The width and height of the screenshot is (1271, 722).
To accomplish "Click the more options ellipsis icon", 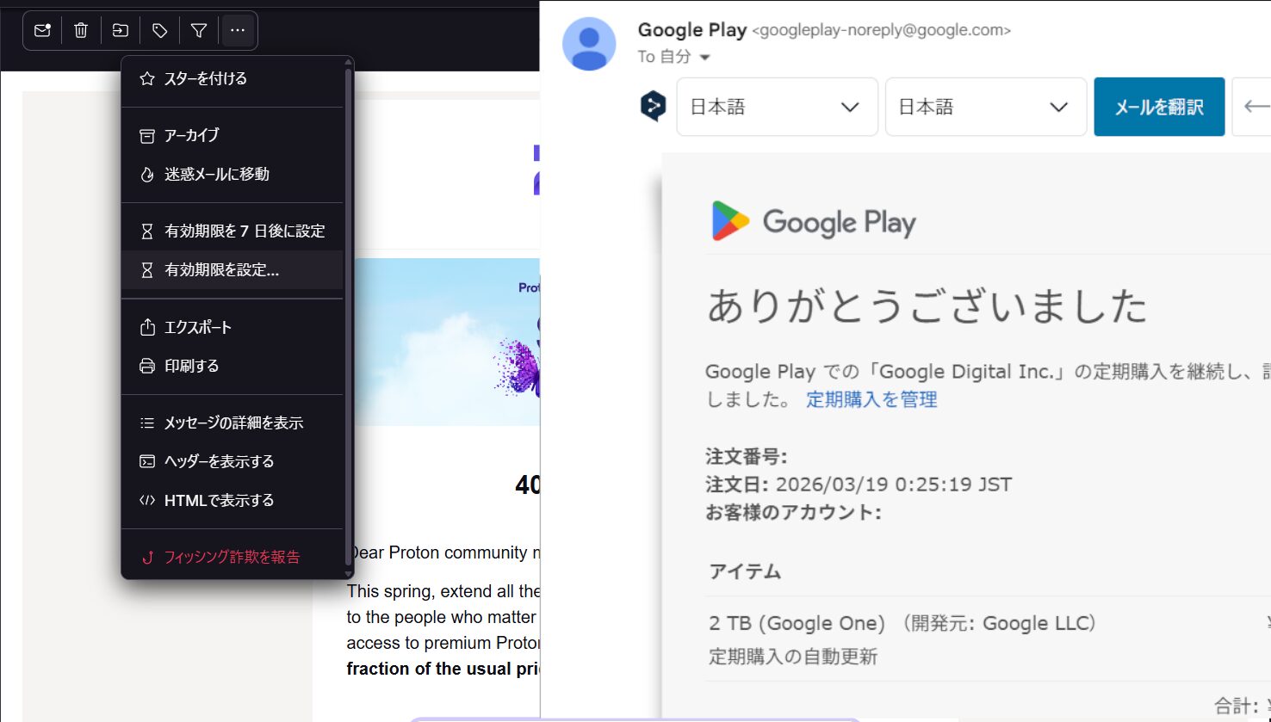I will tap(238, 30).
